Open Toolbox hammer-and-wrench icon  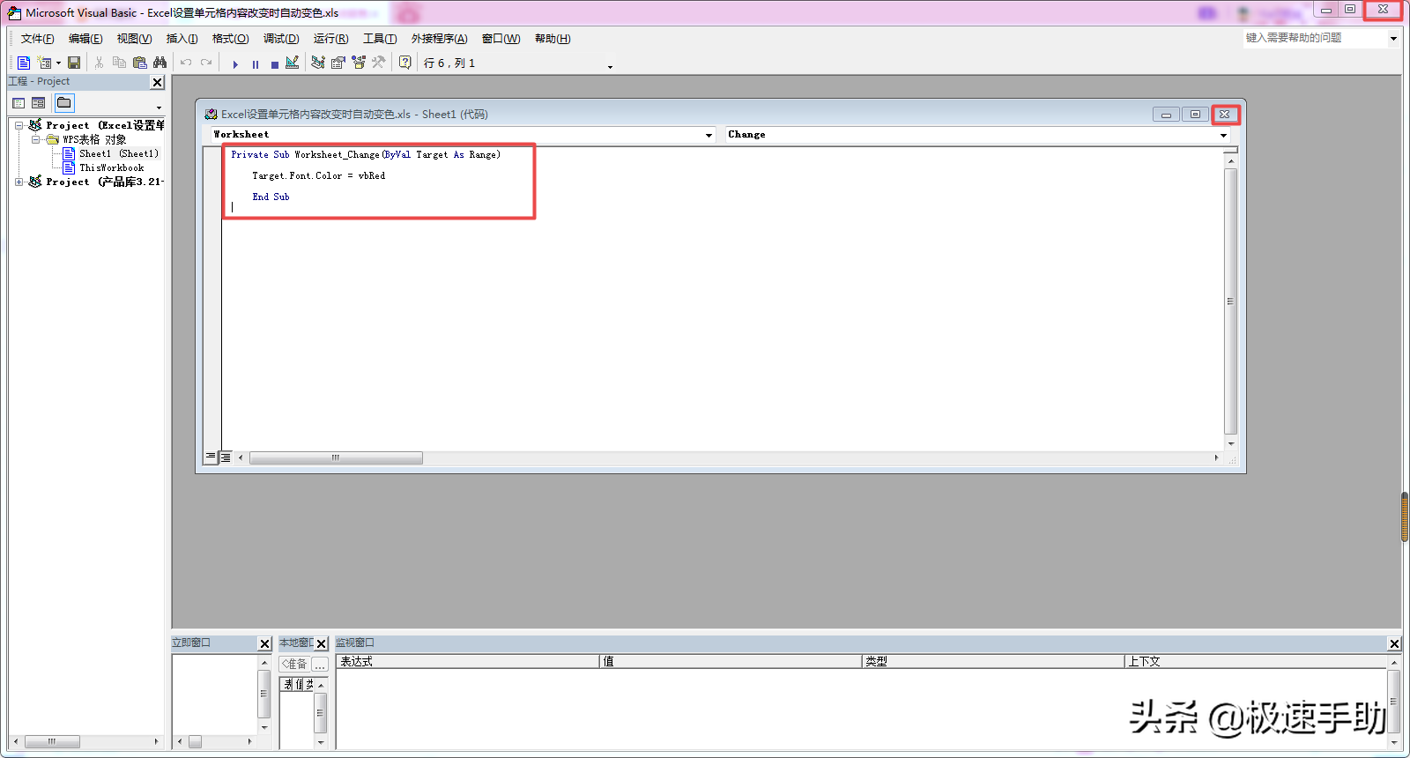(379, 63)
